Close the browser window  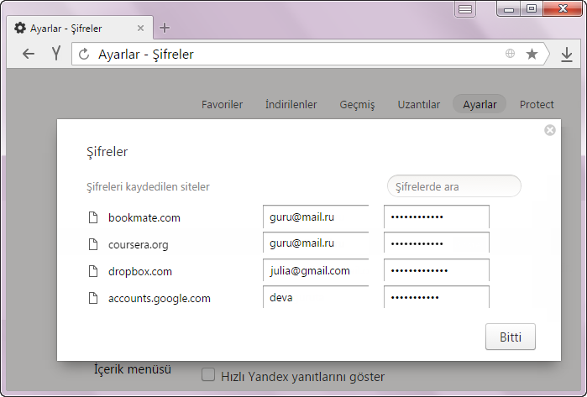[563, 8]
